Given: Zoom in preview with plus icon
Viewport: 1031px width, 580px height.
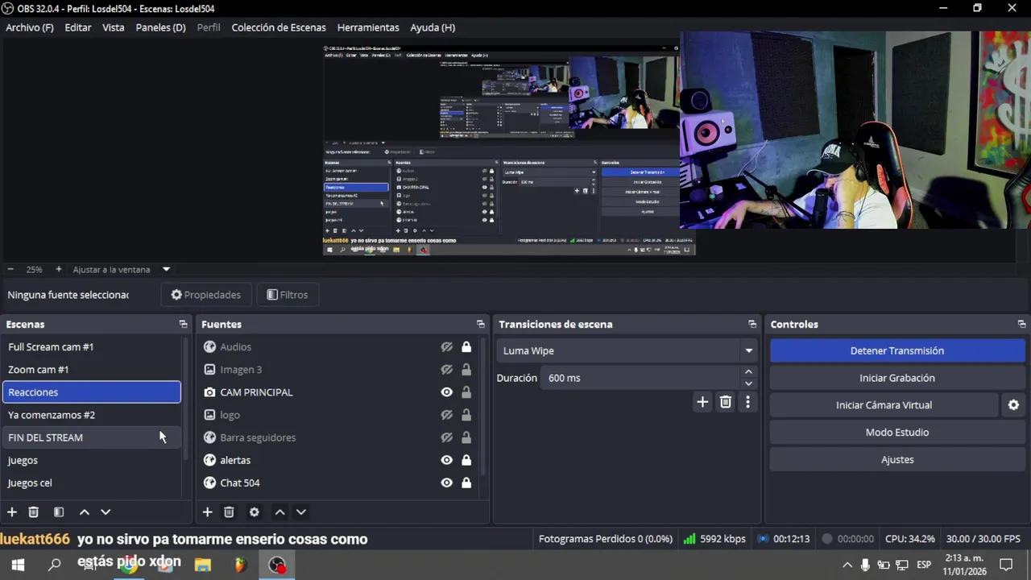Looking at the screenshot, I should click(x=58, y=269).
